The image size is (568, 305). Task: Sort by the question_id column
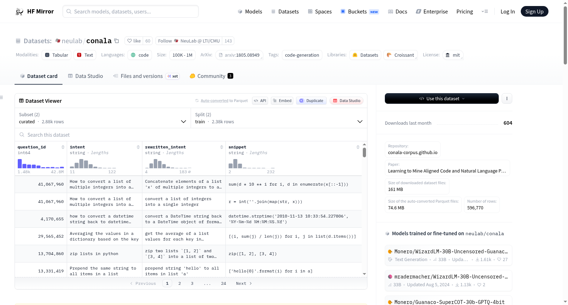[x=63, y=147]
